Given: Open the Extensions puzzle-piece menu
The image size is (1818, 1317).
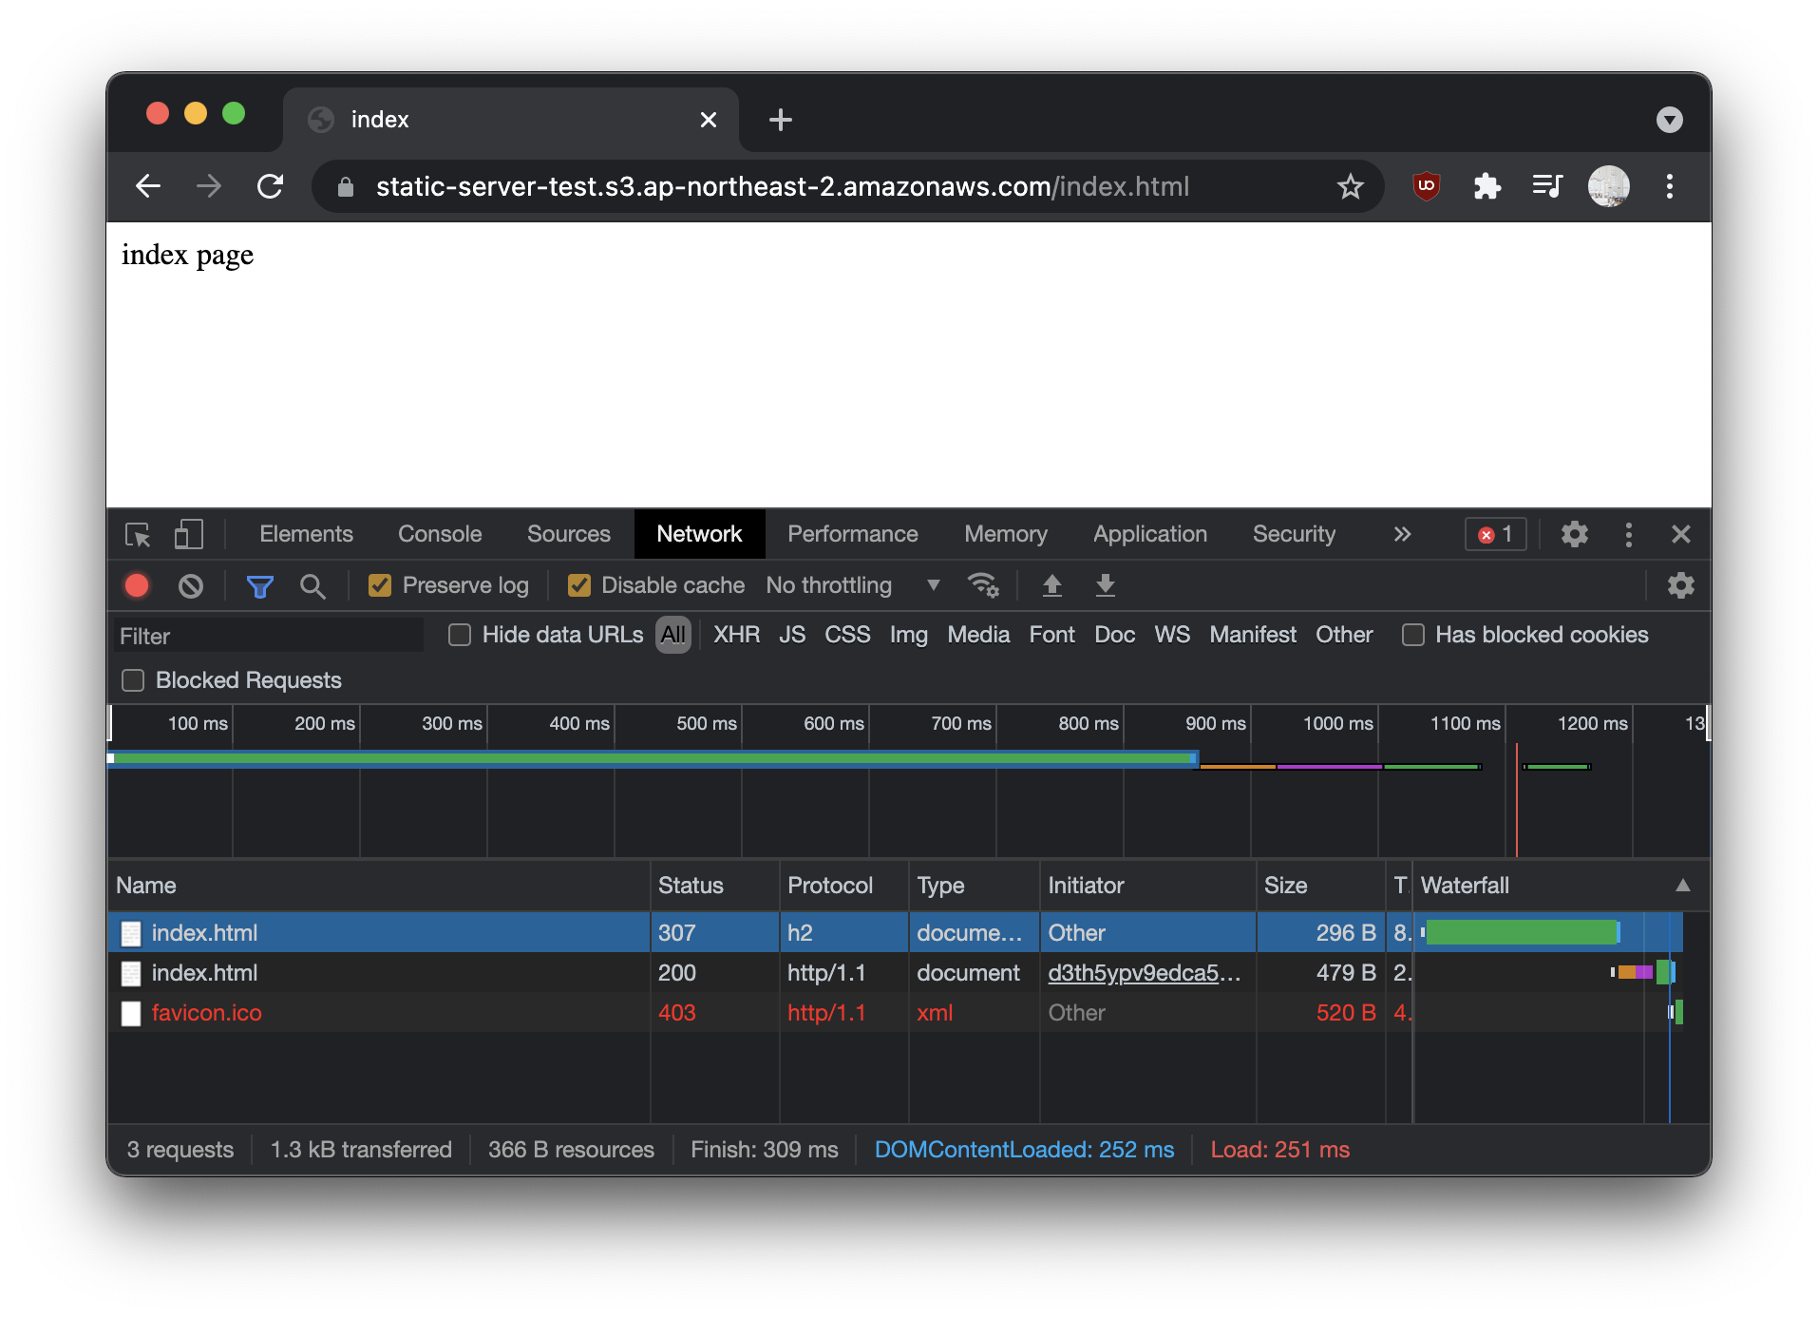Looking at the screenshot, I should (1487, 186).
